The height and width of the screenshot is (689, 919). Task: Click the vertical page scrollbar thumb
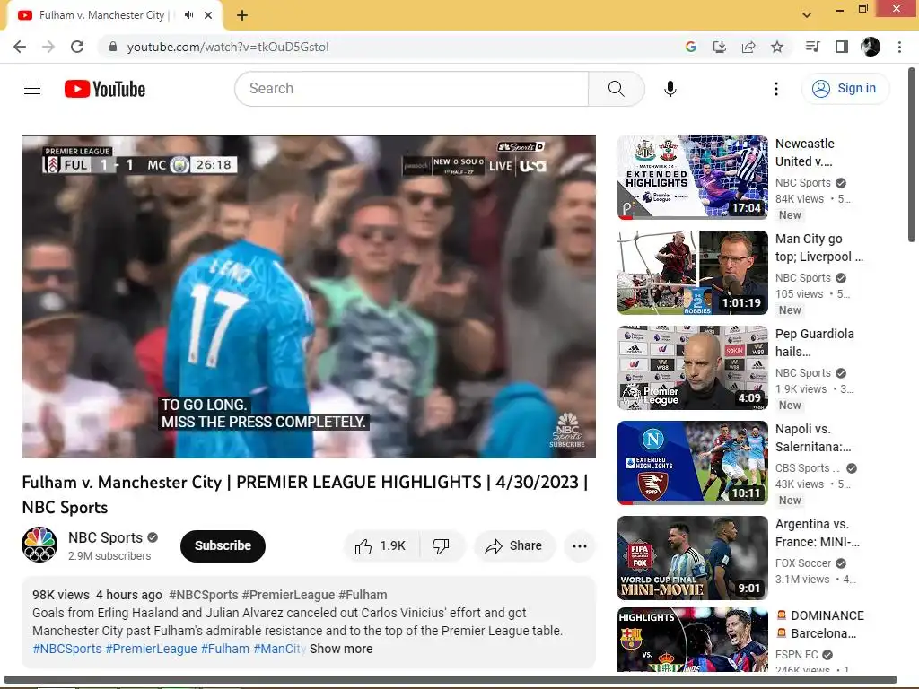click(x=912, y=154)
